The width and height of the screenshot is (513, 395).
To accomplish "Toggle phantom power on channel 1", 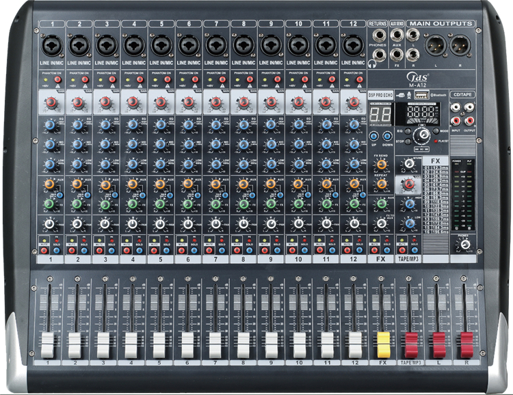I will [x=57, y=80].
